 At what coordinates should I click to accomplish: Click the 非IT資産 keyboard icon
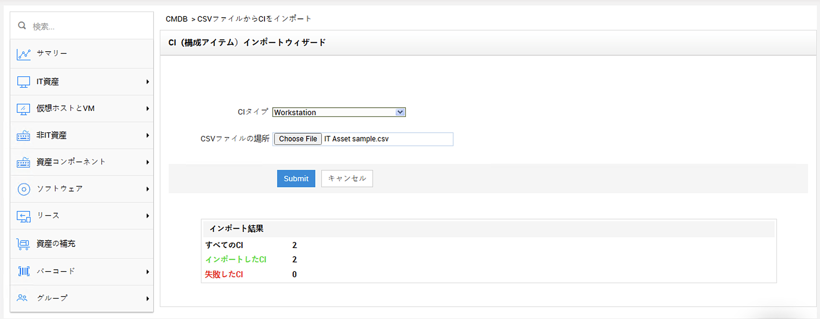(23, 136)
